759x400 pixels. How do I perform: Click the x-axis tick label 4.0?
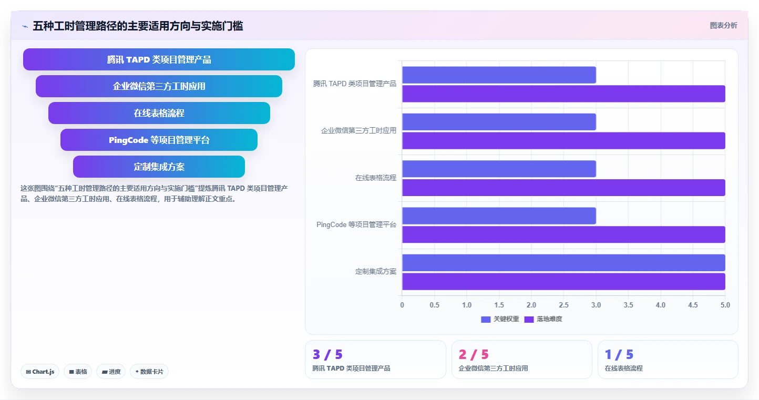tap(661, 305)
